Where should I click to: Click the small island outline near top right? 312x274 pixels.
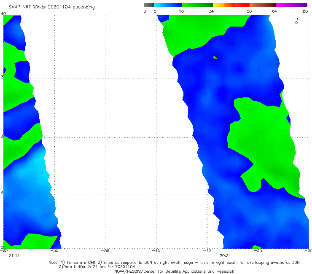click(x=296, y=21)
